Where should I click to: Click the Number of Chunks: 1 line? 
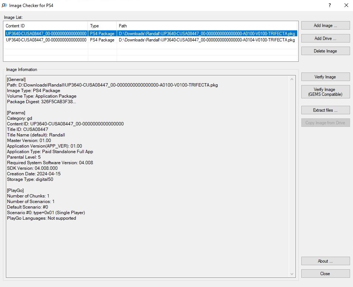28,196
